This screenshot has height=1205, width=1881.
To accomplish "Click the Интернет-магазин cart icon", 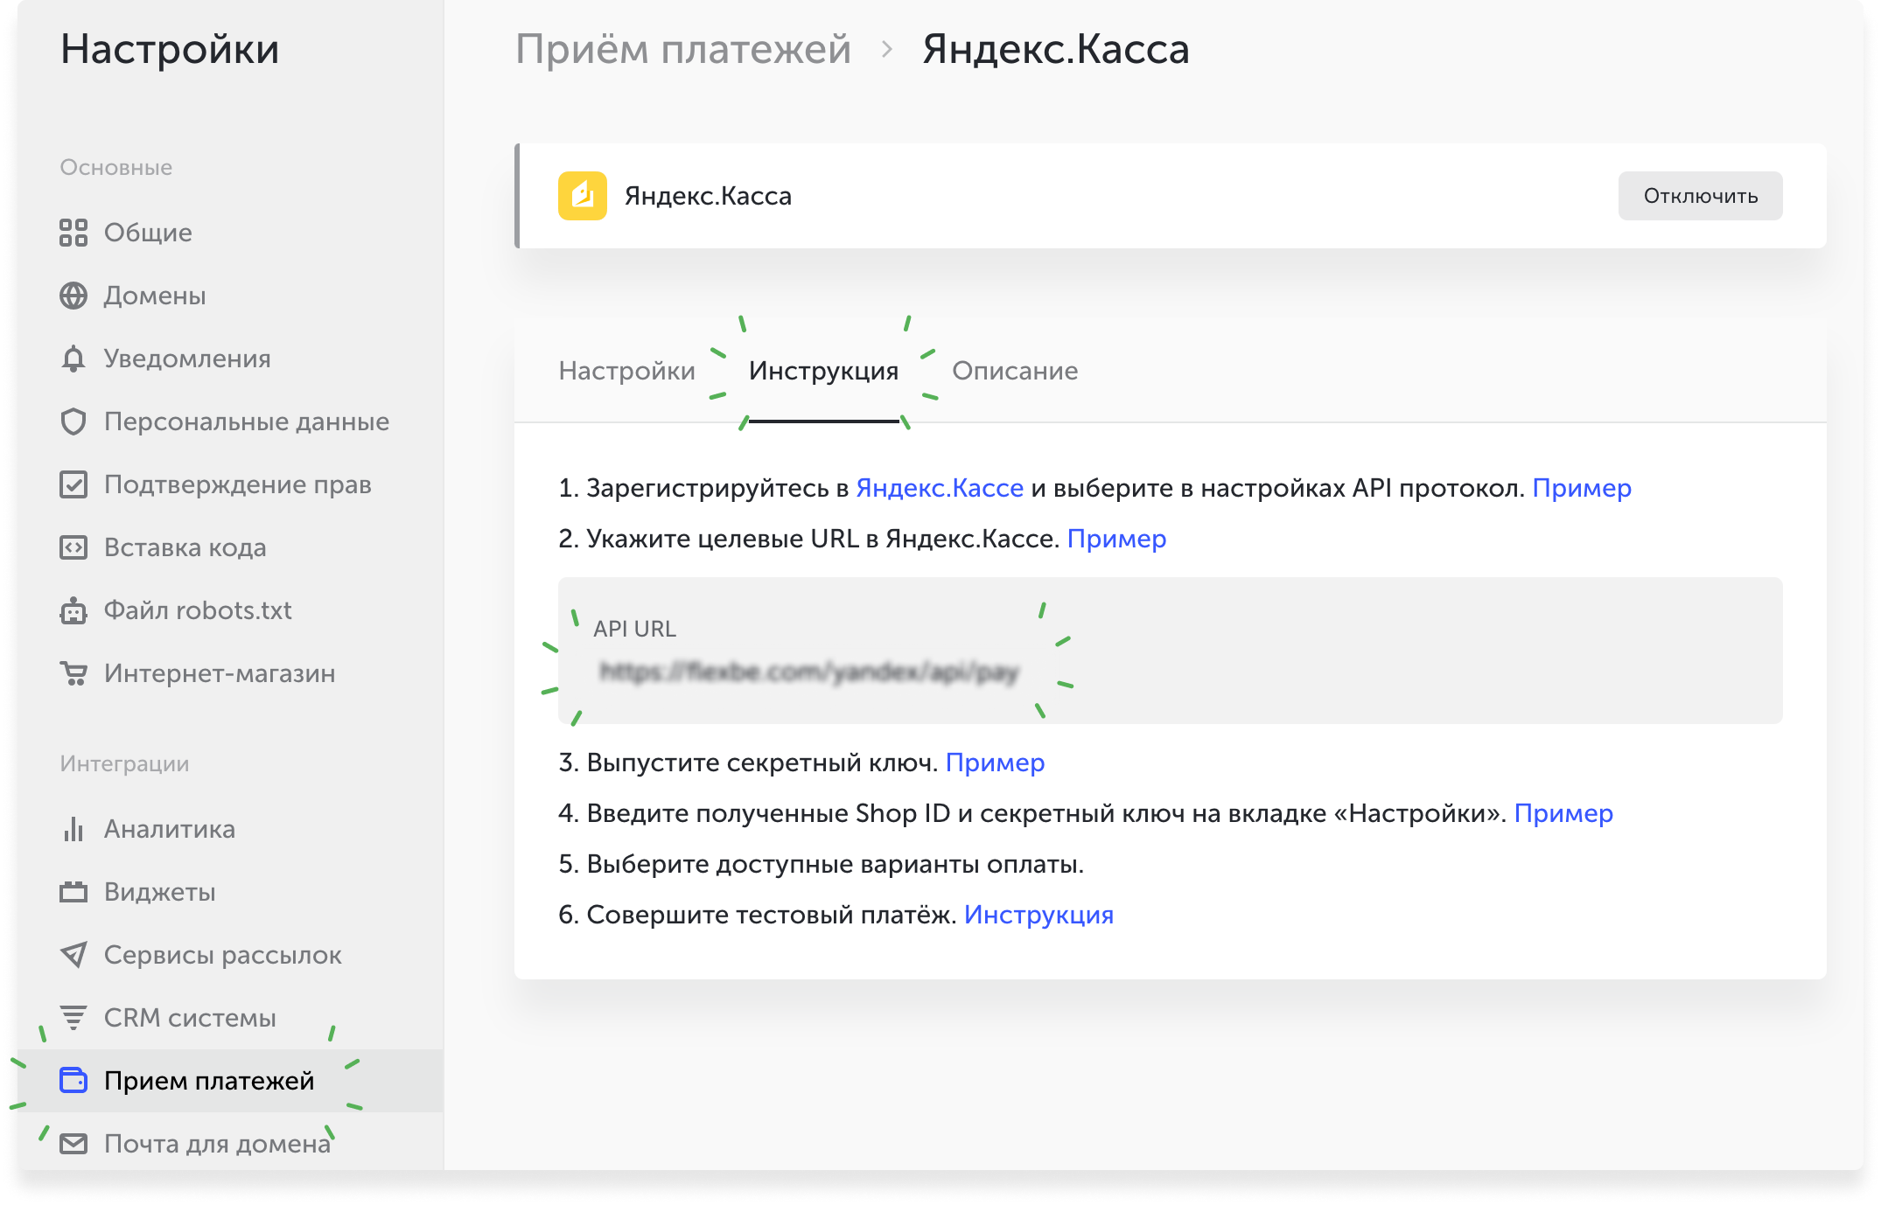I will 73,673.
